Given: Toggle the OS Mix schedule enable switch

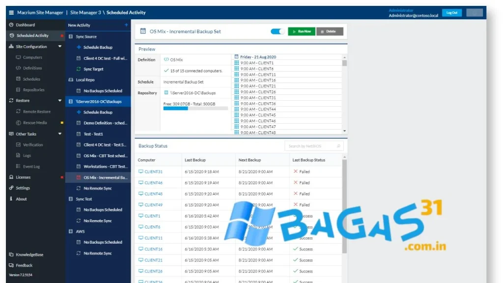Looking at the screenshot, I should coord(278,31).
